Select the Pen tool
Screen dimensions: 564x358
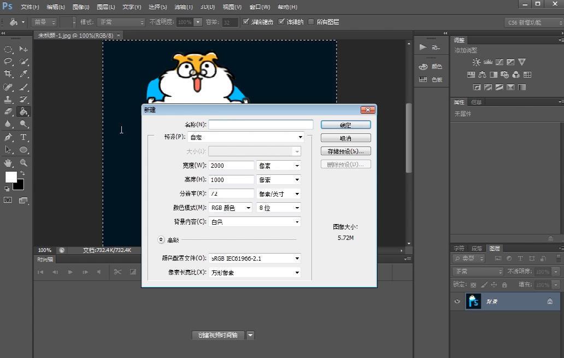pos(8,137)
